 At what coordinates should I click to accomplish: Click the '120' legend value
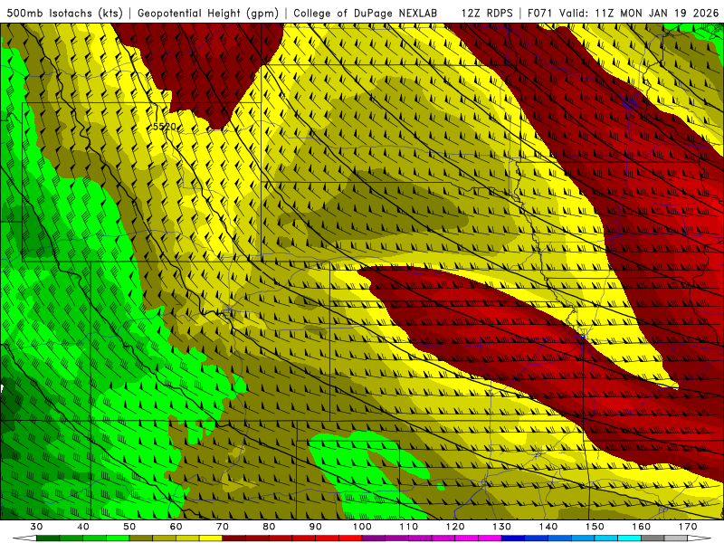(x=455, y=527)
